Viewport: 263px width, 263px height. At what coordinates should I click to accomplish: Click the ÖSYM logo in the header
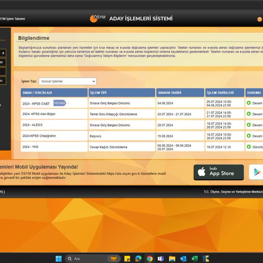[x=98, y=18]
